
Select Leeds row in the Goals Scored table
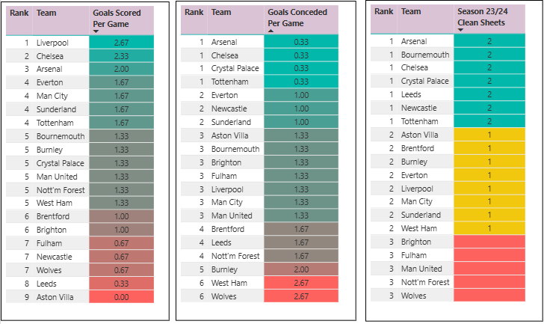pos(47,284)
